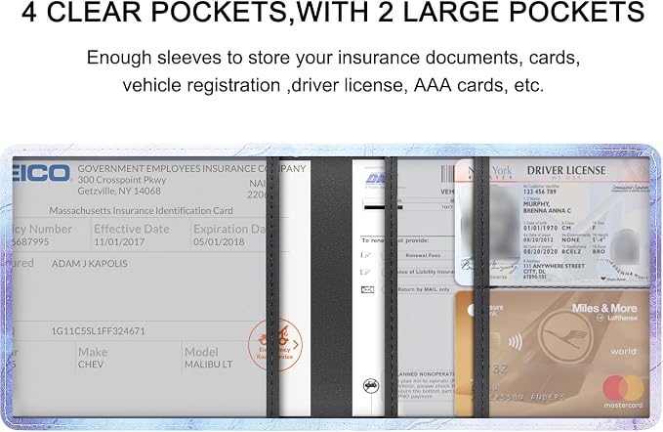Click the orange Emergency Road Service badge

point(275,345)
